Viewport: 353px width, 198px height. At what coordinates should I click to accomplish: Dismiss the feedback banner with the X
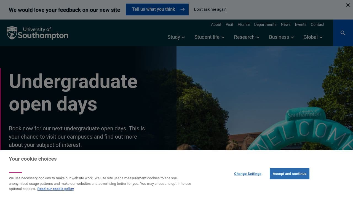pyautogui.click(x=348, y=5)
